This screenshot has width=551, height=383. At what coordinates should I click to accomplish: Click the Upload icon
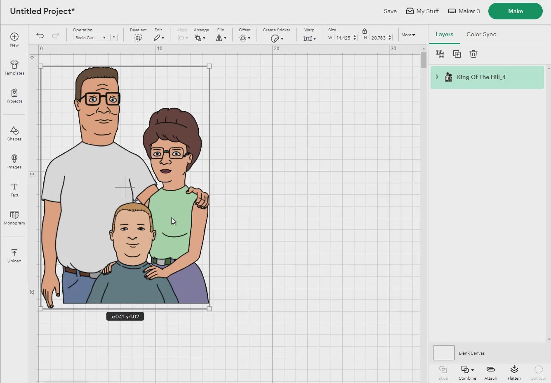coord(14,252)
